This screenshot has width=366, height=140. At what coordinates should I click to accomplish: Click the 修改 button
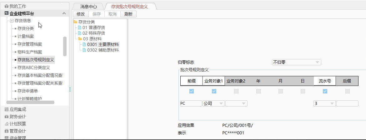(81, 14)
